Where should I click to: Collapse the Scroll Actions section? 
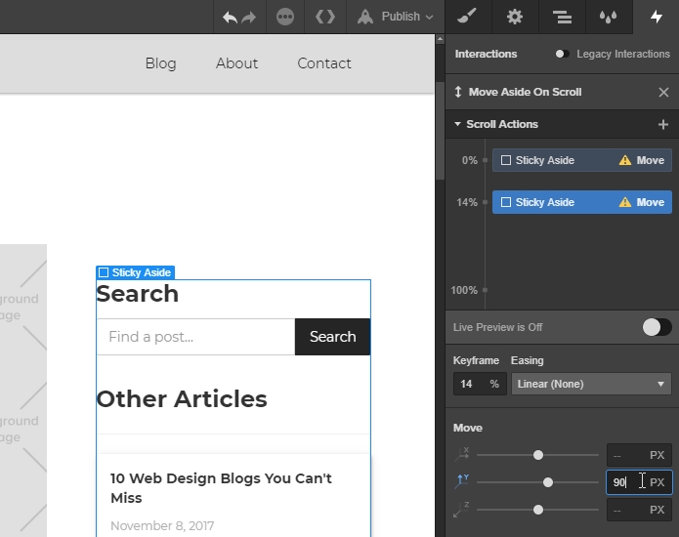point(457,124)
